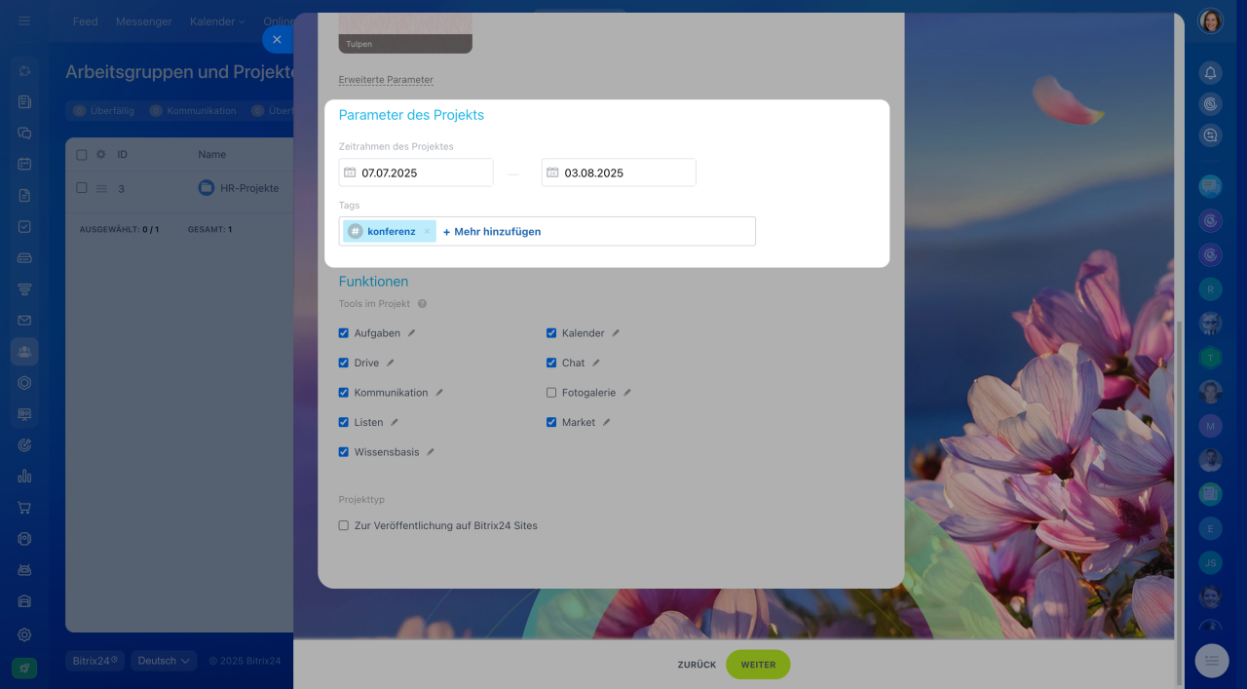Image resolution: width=1247 pixels, height=689 pixels.
Task: Open calendar icon in left sidebar
Action: click(24, 164)
